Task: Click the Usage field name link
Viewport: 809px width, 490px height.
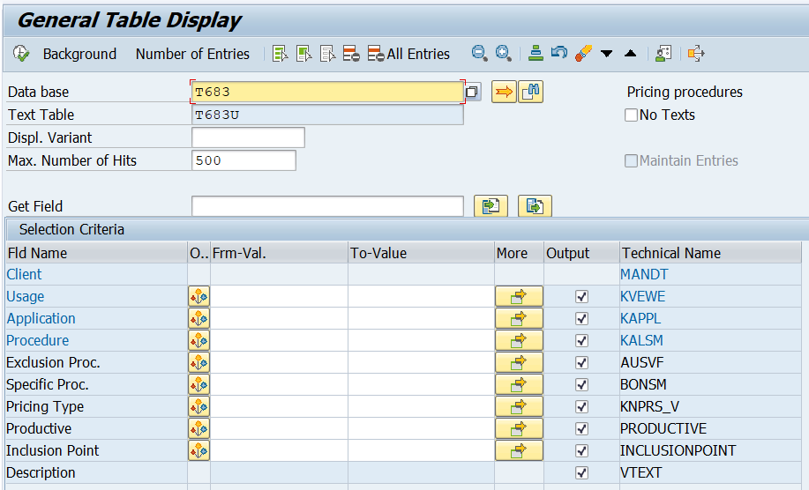Action: (x=26, y=297)
